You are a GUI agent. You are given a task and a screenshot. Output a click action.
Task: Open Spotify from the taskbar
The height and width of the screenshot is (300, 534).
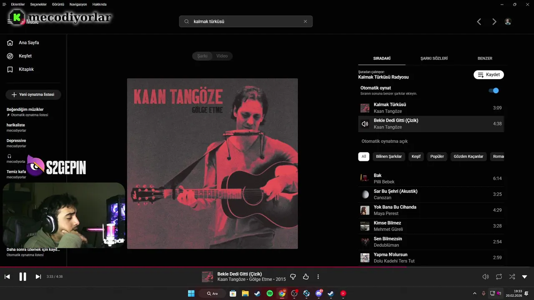tap(270, 293)
